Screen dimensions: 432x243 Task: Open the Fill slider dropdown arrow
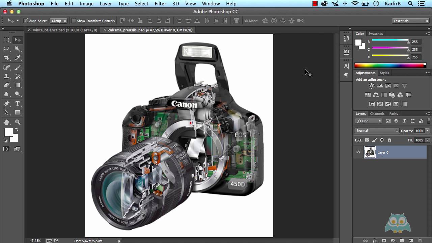[428, 140]
